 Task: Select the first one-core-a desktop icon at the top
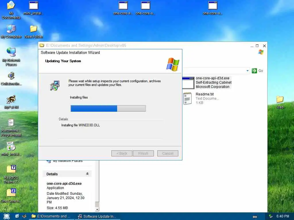123,8
